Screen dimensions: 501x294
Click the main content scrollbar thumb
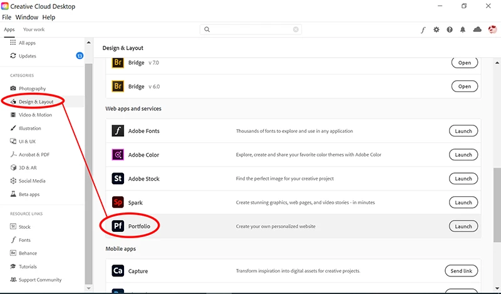(497, 205)
